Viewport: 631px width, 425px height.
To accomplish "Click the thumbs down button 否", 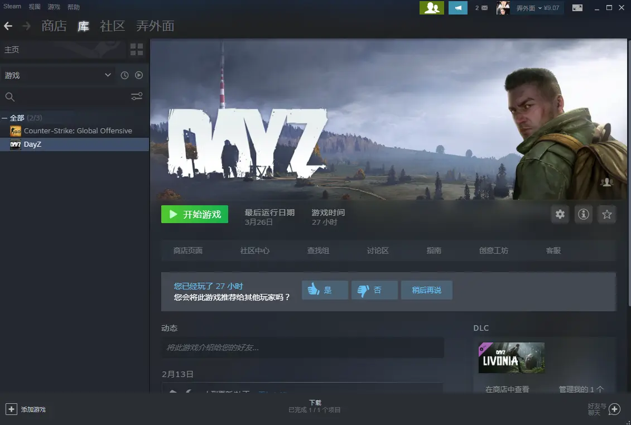I will click(374, 290).
